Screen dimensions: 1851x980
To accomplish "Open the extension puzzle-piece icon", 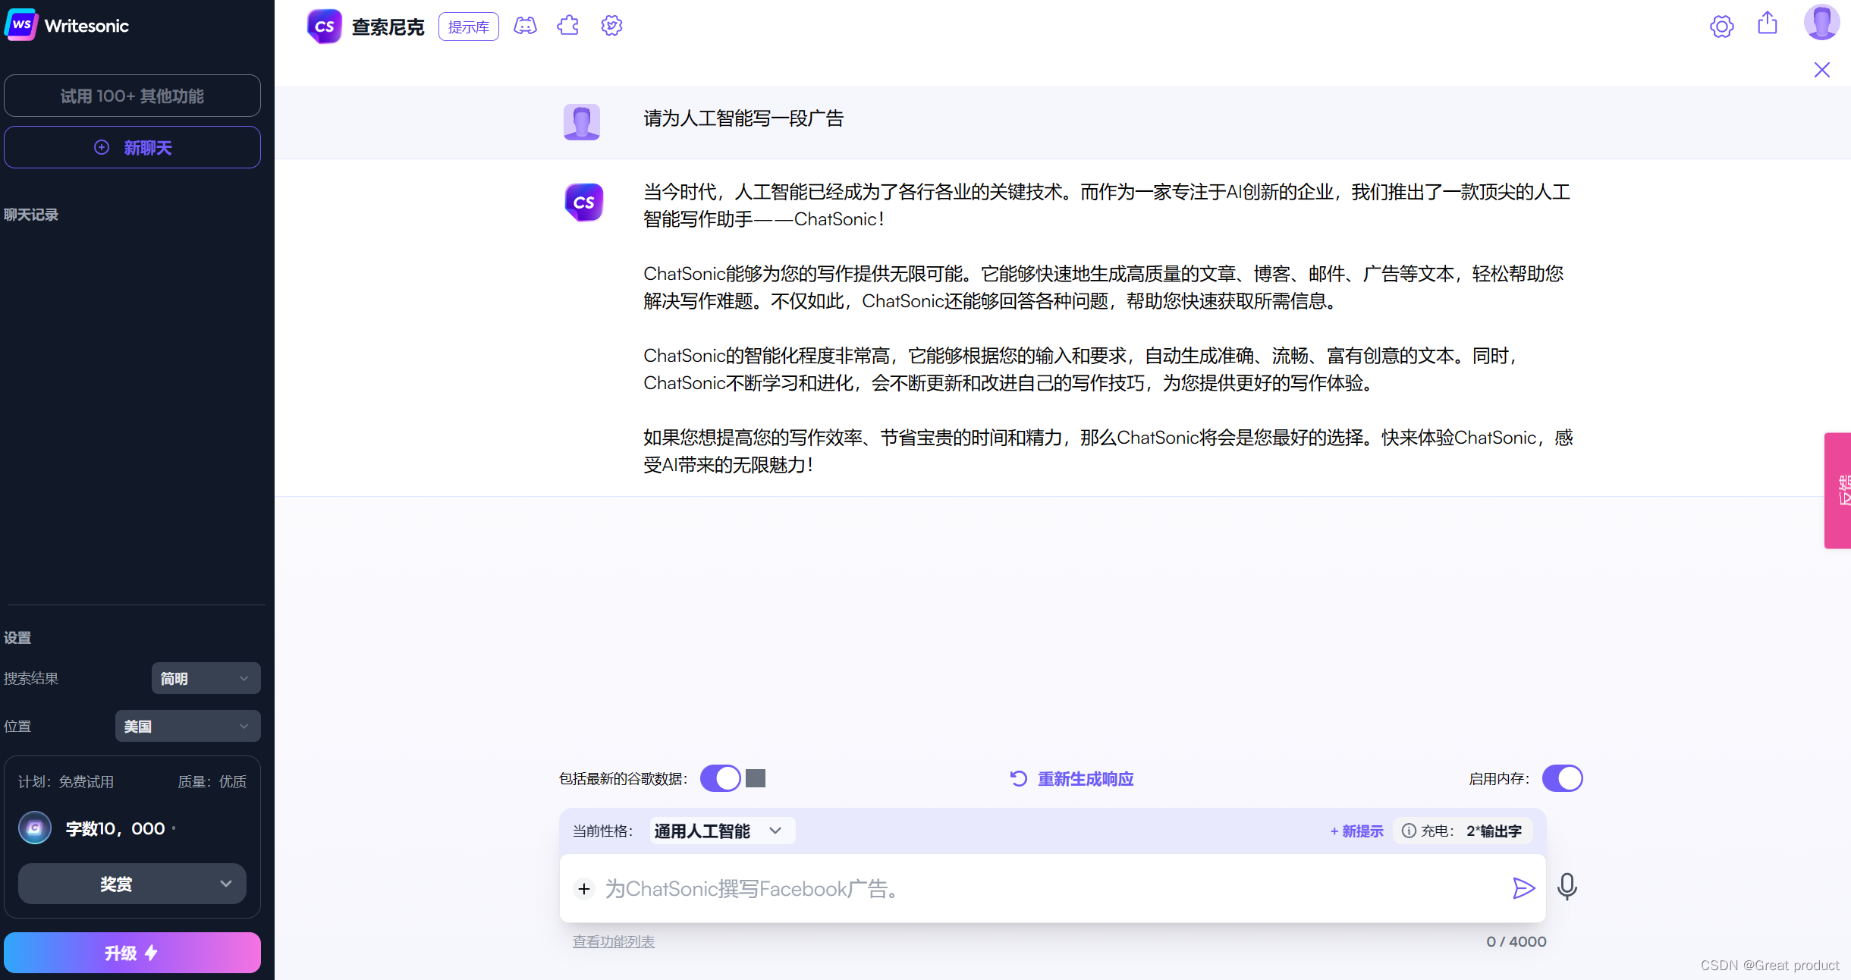I will click(568, 27).
